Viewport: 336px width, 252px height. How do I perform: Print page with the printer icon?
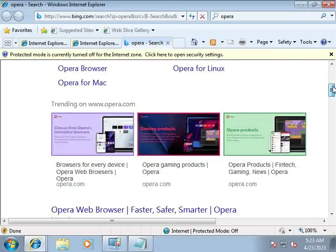coord(242,42)
